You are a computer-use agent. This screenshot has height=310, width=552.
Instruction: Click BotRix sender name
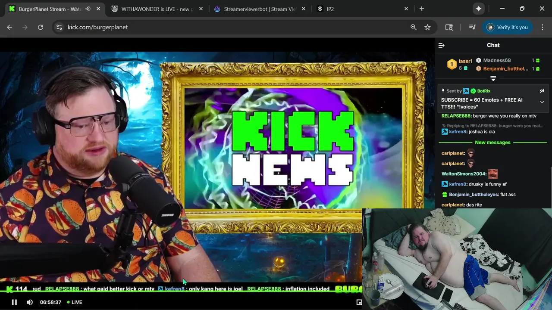pos(484,91)
